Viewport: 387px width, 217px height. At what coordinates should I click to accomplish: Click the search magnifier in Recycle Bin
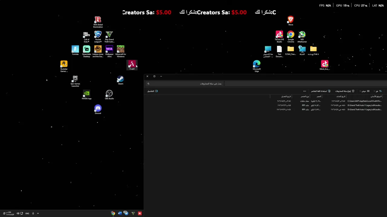[148, 84]
